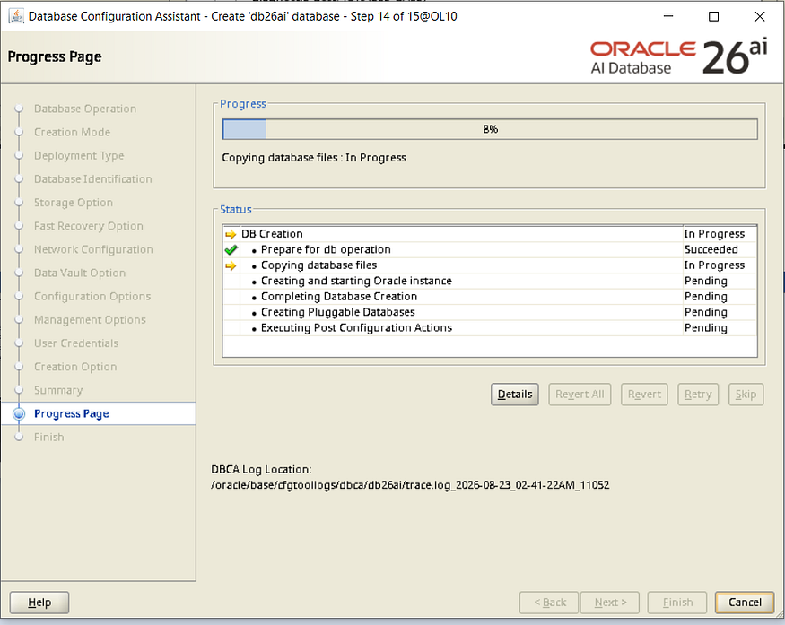
Task: Select the Progress Page step
Action: pyautogui.click(x=72, y=414)
